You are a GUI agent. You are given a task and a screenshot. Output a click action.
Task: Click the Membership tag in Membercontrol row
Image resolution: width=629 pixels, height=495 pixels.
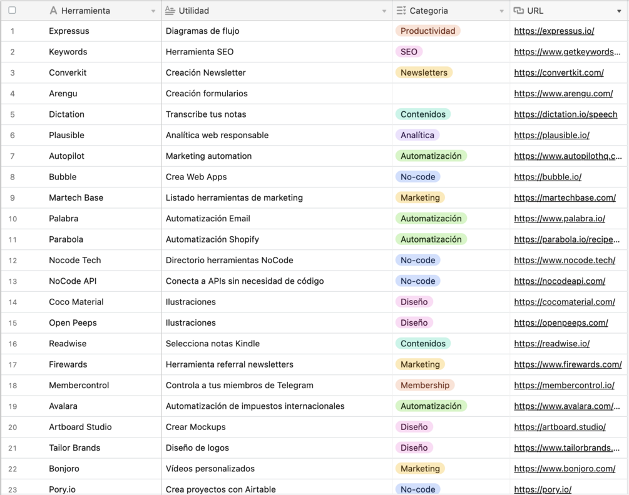click(x=425, y=385)
